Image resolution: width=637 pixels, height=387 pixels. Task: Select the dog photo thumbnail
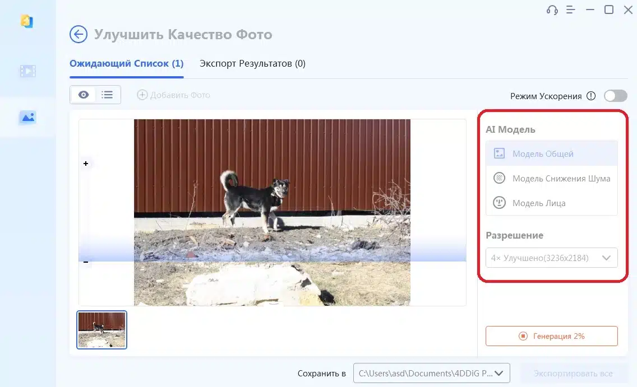point(101,329)
